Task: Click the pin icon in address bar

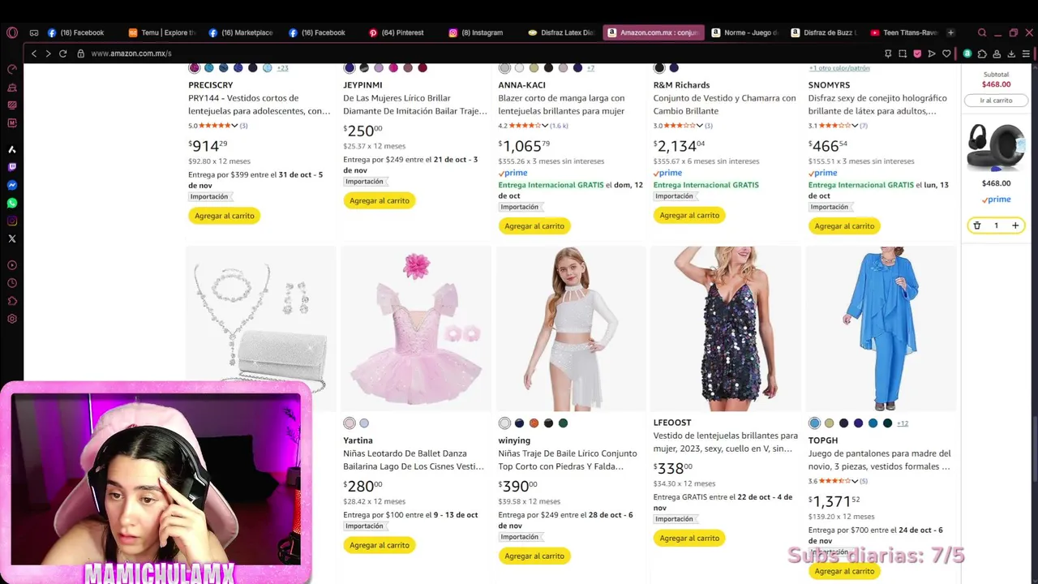Action: 888,54
